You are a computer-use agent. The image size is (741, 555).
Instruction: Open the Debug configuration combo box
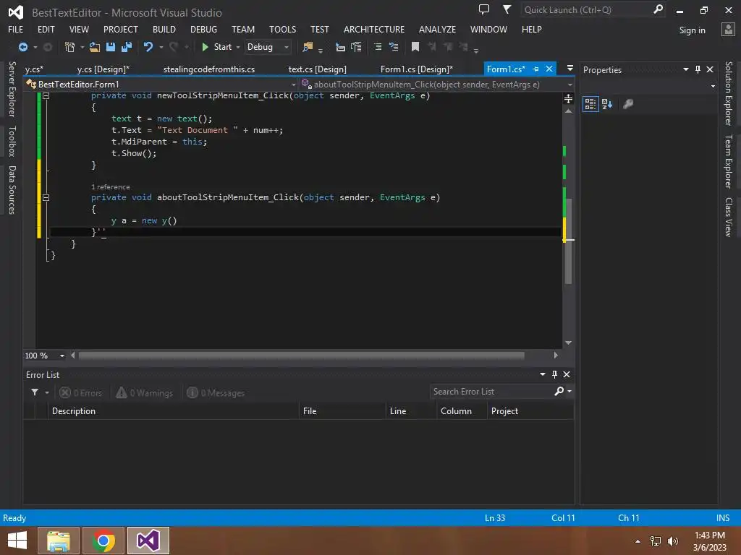(x=268, y=47)
